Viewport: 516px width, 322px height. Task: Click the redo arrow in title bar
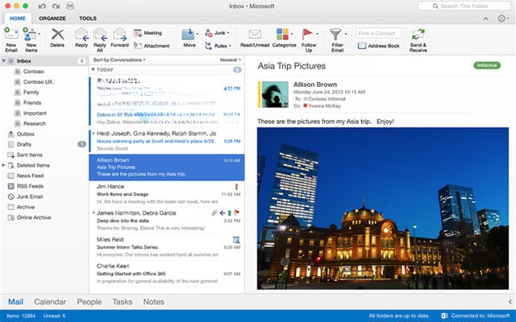pyautogui.click(x=56, y=6)
